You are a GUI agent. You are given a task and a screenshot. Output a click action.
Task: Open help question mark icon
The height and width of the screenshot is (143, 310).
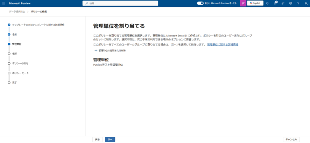(x=298, y=3)
